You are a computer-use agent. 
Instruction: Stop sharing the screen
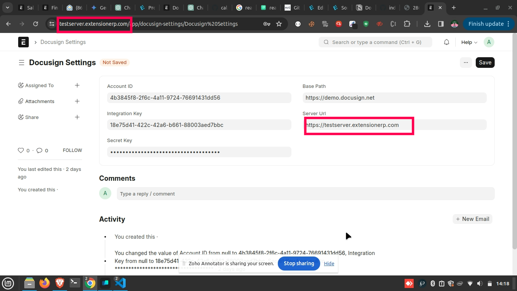pyautogui.click(x=299, y=263)
